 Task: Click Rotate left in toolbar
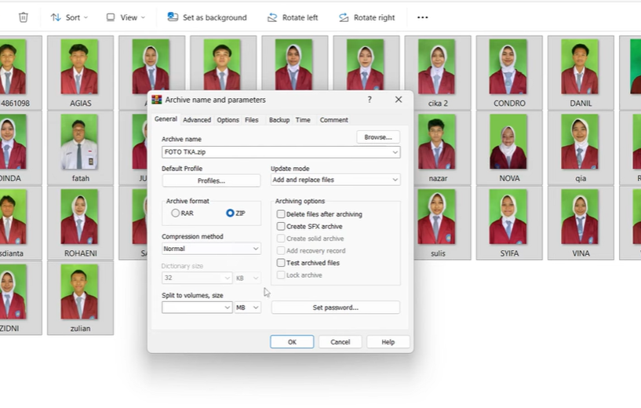click(293, 17)
